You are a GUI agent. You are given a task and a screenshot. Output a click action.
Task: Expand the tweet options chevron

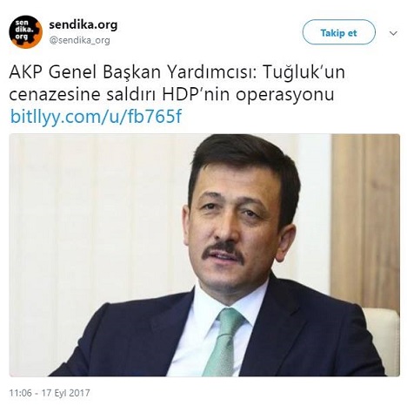(393, 33)
